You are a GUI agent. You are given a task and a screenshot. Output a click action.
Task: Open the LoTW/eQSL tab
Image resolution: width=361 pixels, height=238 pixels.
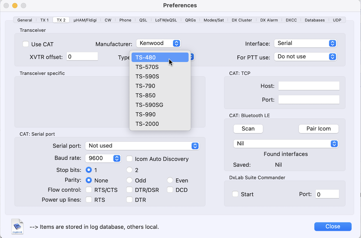pyautogui.click(x=166, y=20)
